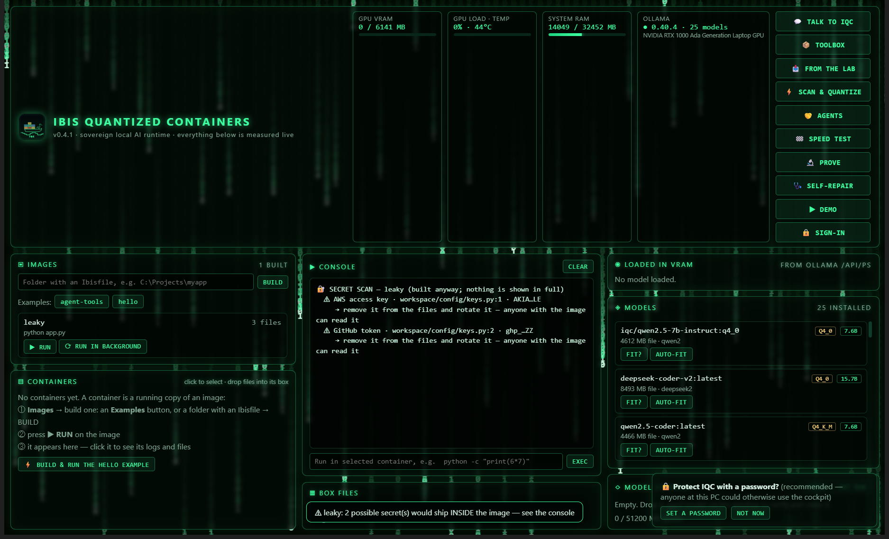Clear the console output
Screen dimensions: 889x539
(x=578, y=266)
